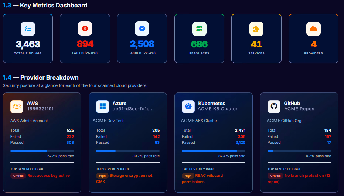Click the 57.7% pass rate text
344x196 pixels.
61,156
